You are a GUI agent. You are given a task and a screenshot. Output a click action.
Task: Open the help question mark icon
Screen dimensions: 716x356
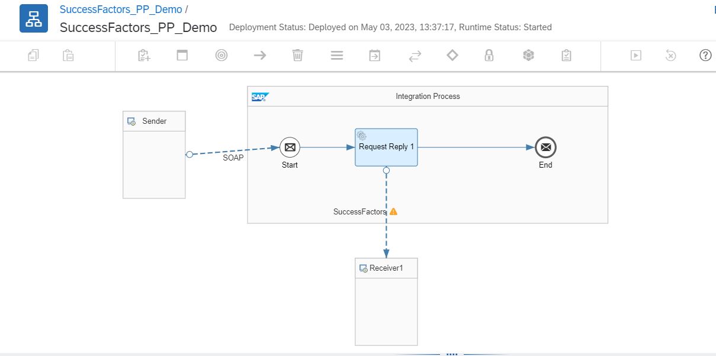point(705,55)
